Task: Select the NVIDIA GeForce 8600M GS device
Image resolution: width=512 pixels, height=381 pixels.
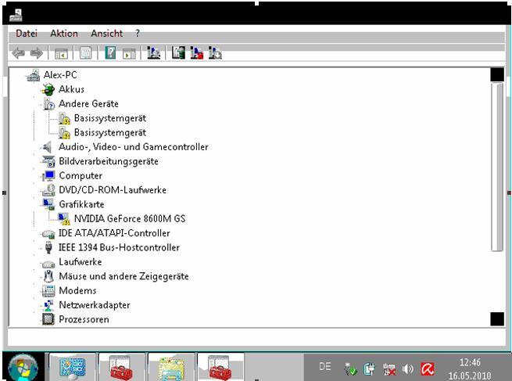Action: 130,219
